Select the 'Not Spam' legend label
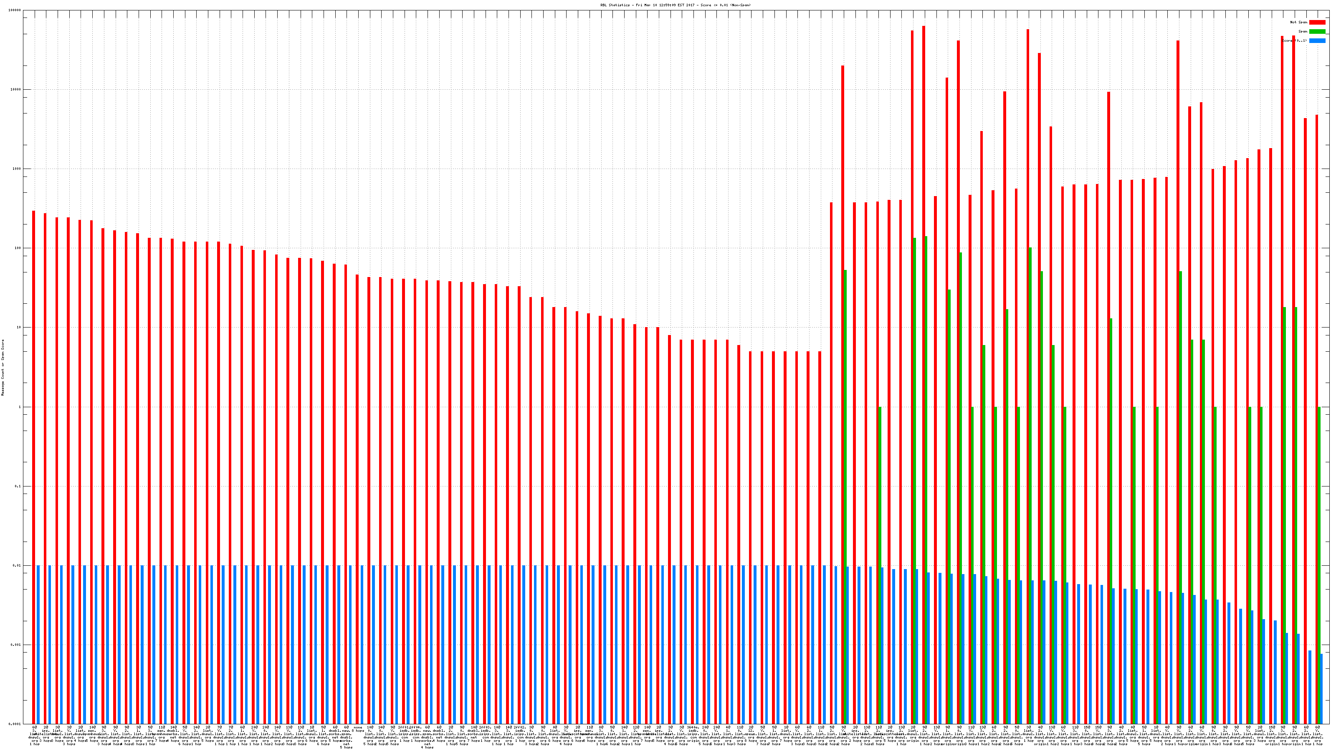1336x751 pixels. 1299,22
